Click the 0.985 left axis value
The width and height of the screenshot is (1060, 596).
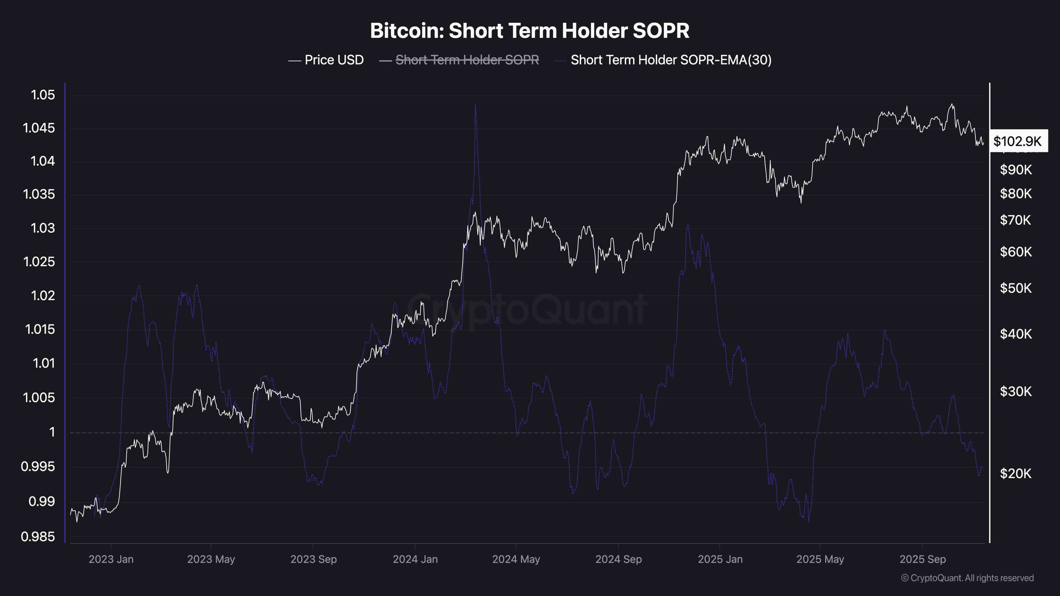click(38, 537)
